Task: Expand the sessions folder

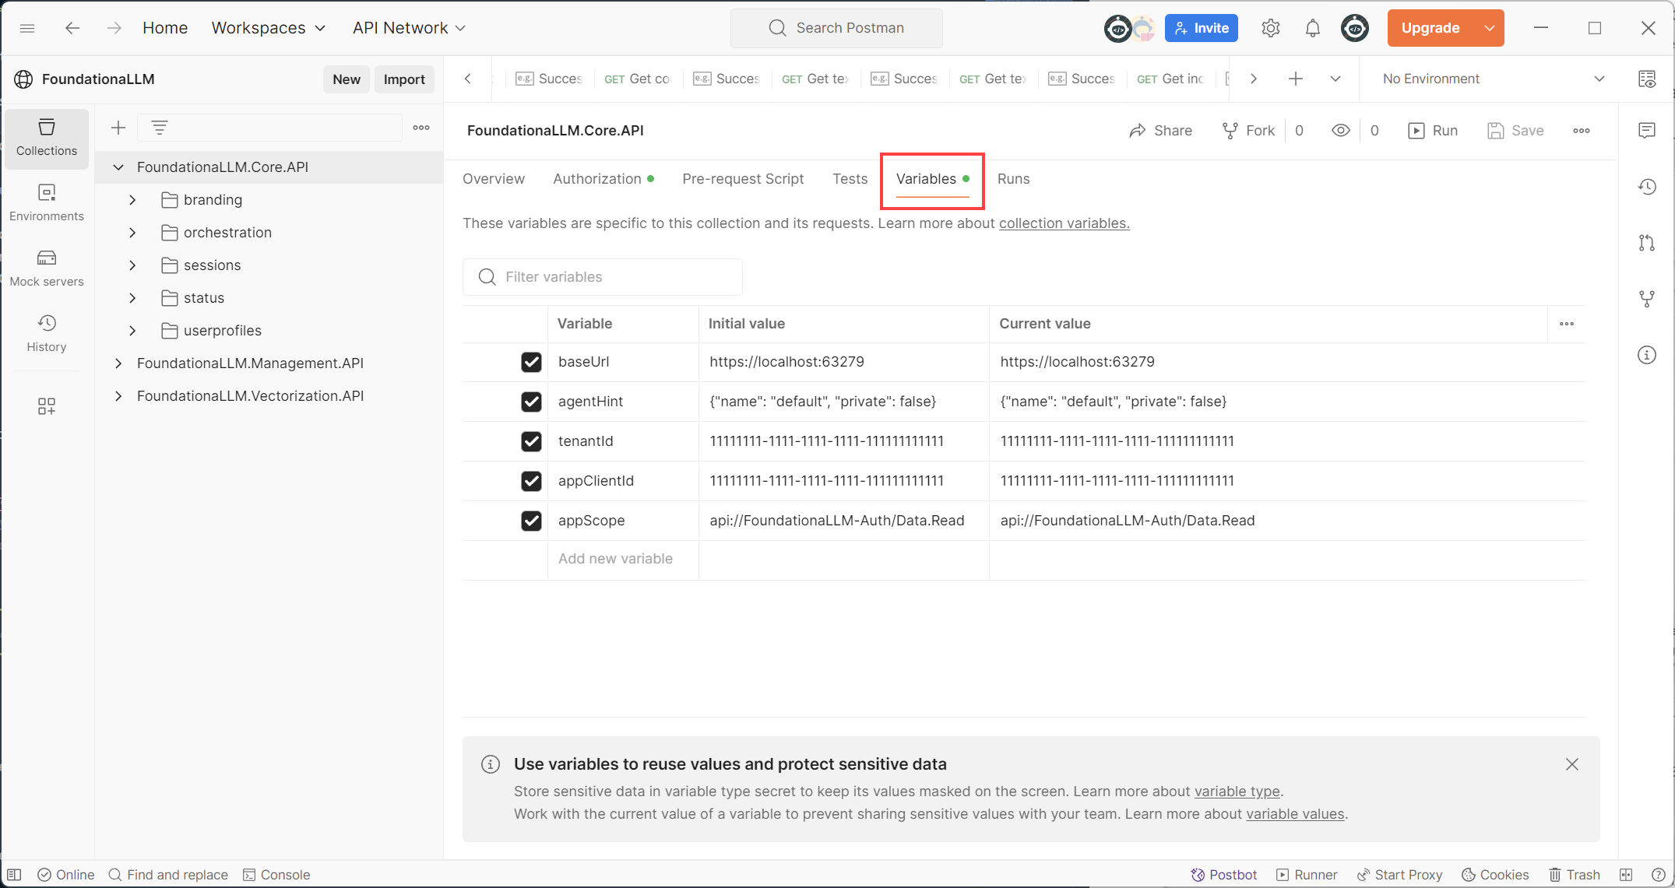Action: (x=132, y=265)
